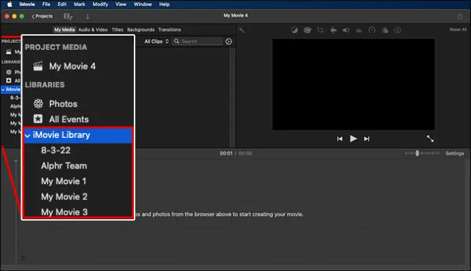Click the browser settings icon beside Search
471x271 pixels.
[x=229, y=41]
